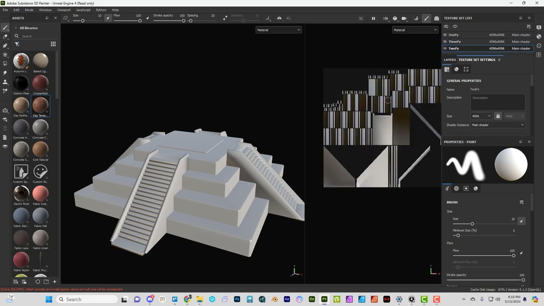The width and height of the screenshot is (544, 306).
Task: Toggle show all texture sets eye icon
Action: (455, 26)
